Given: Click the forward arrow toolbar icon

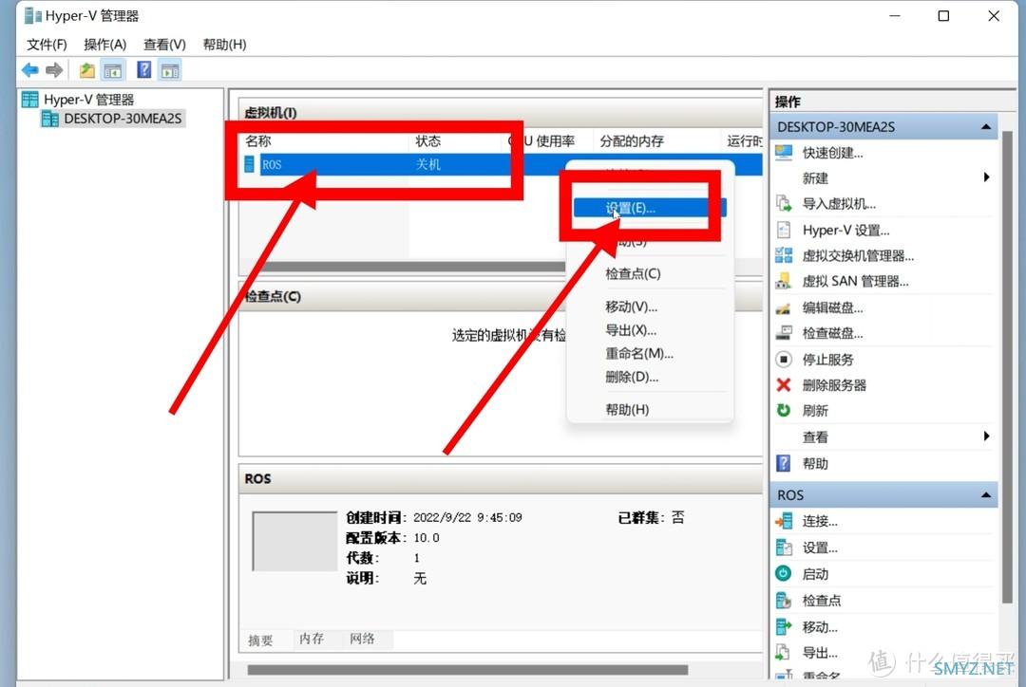Looking at the screenshot, I should click(x=54, y=70).
